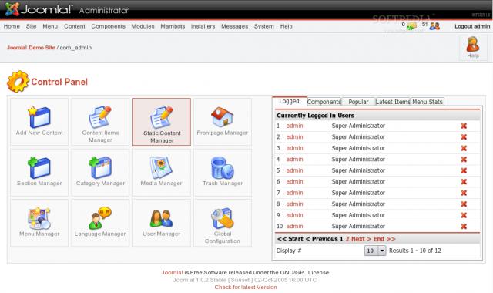Switch to the Latest Items tab
This screenshot has width=493, height=293.
pos(393,102)
